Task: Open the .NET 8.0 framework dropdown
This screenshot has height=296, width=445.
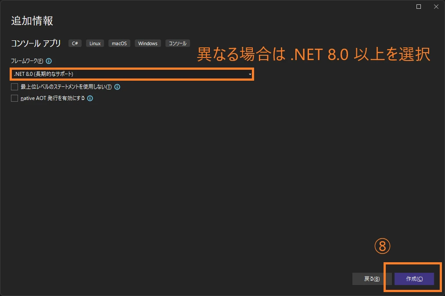Action: (x=132, y=74)
